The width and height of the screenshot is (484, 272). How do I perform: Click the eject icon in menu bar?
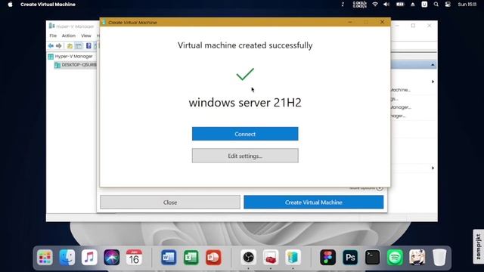point(413,5)
